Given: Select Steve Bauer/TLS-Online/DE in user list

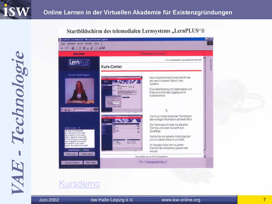Looking at the screenshot, I should [x=75, y=135].
